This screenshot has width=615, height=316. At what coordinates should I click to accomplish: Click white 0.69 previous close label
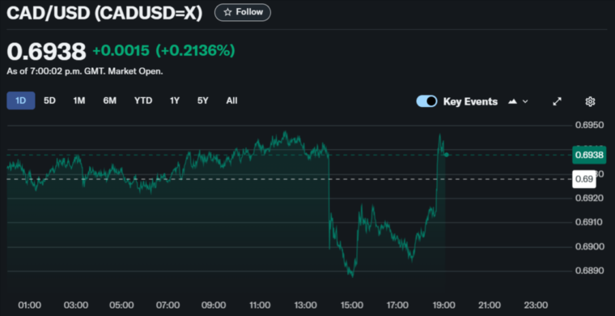click(x=584, y=179)
